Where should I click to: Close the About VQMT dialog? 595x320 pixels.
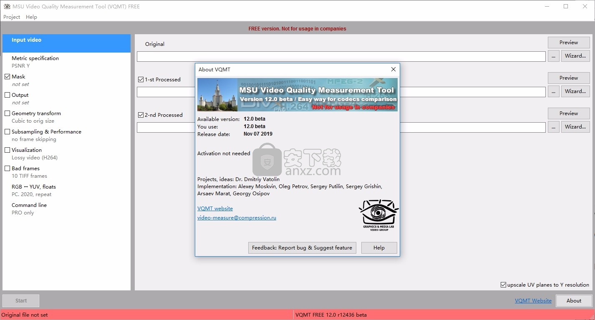tap(393, 69)
